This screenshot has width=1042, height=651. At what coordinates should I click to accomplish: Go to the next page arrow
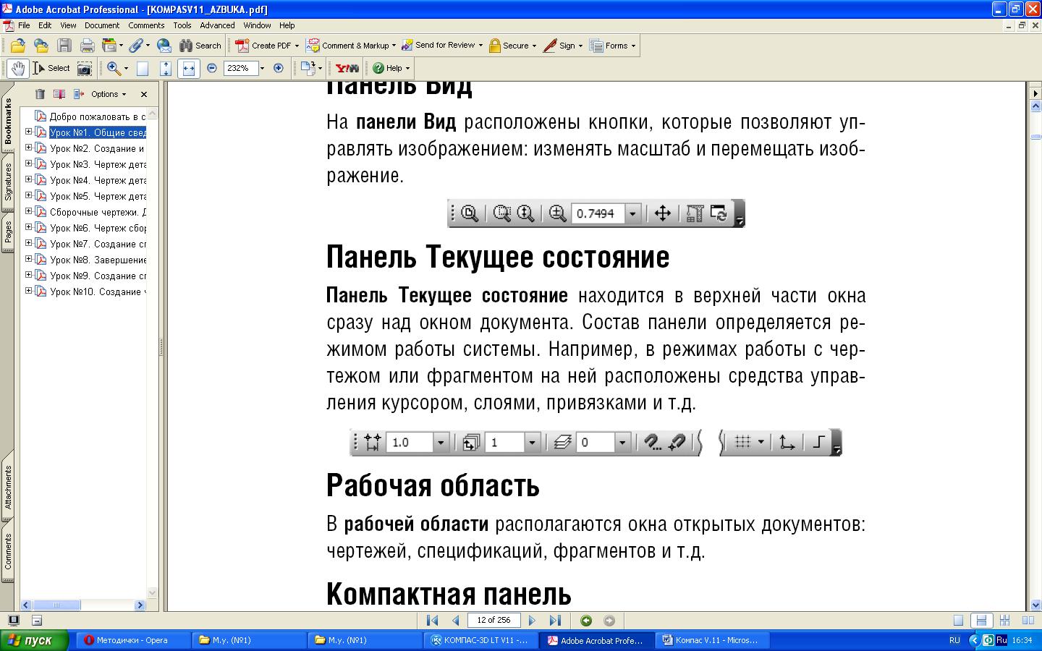533,621
